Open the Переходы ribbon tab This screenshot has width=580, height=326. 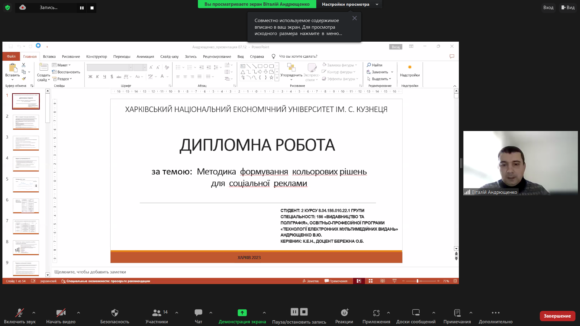coord(122,56)
